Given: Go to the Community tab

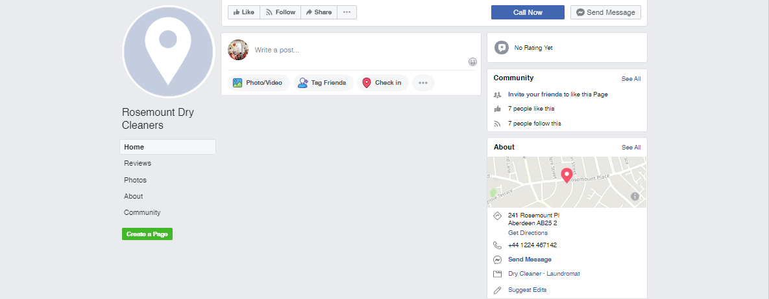Looking at the screenshot, I should point(142,213).
